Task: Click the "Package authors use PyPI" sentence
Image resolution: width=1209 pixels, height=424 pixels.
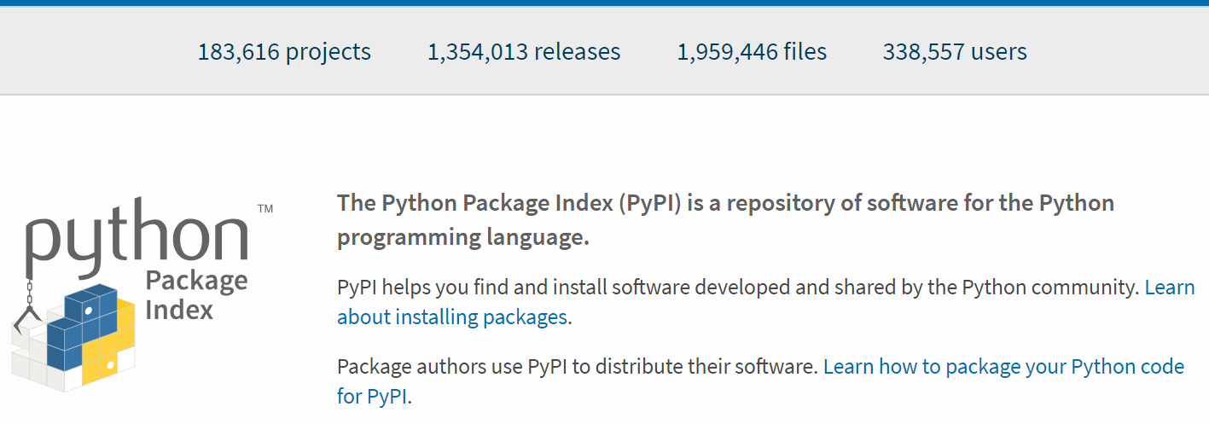Action: (x=578, y=367)
